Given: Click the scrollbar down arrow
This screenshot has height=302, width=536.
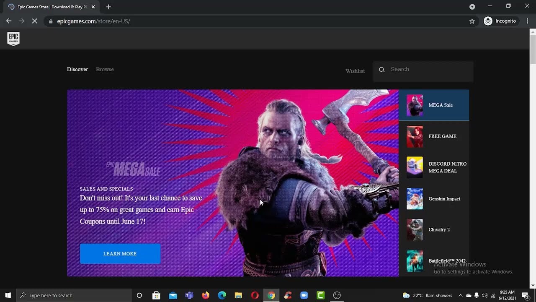Looking at the screenshot, I should click(533, 286).
